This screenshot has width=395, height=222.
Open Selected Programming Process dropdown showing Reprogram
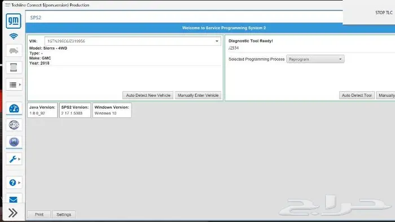(x=315, y=59)
